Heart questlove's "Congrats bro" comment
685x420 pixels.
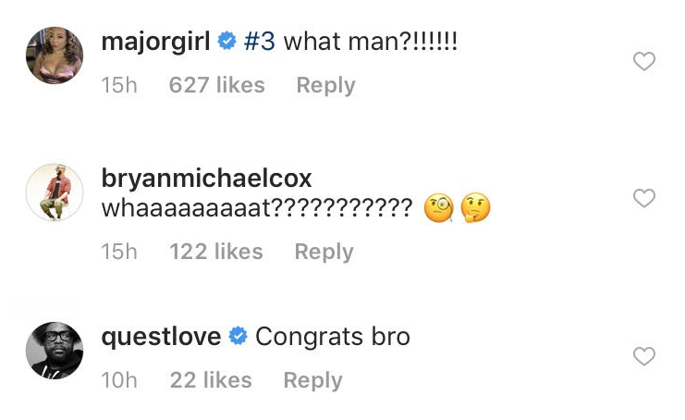coord(643,356)
